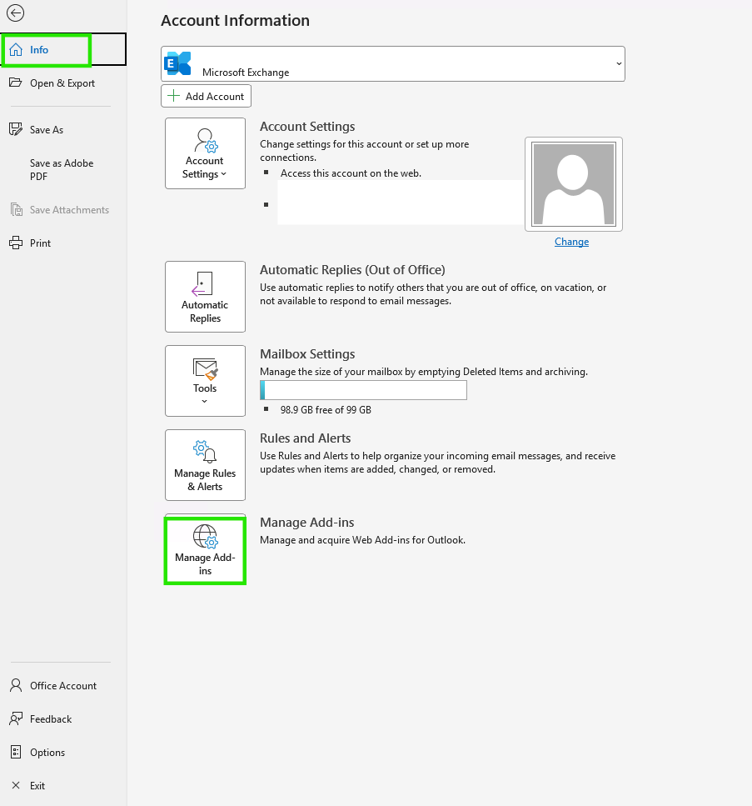Click 'Manage and acquire Web Add-ins for Outlook.'

(362, 540)
